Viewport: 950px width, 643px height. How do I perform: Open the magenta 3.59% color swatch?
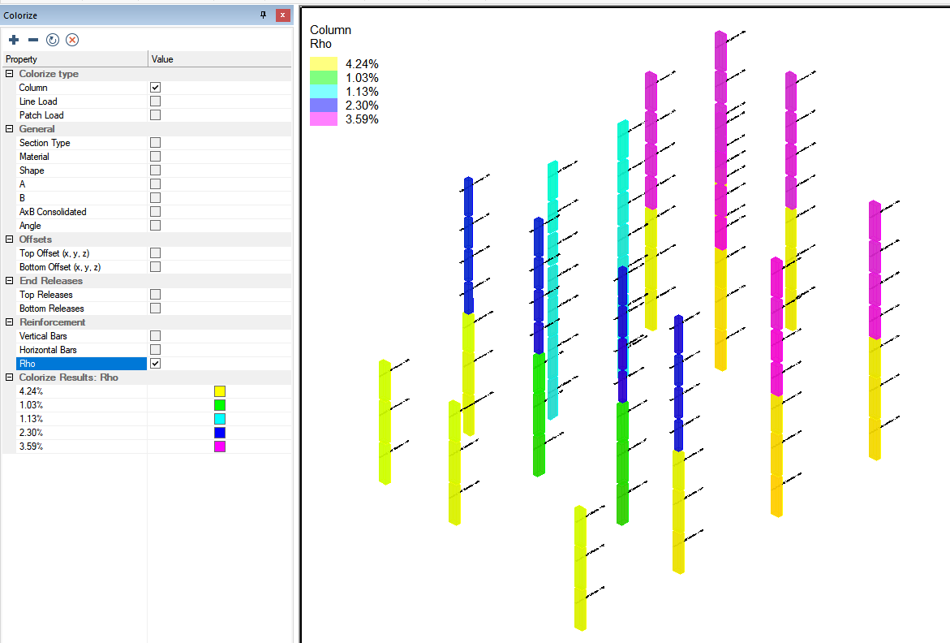click(219, 447)
